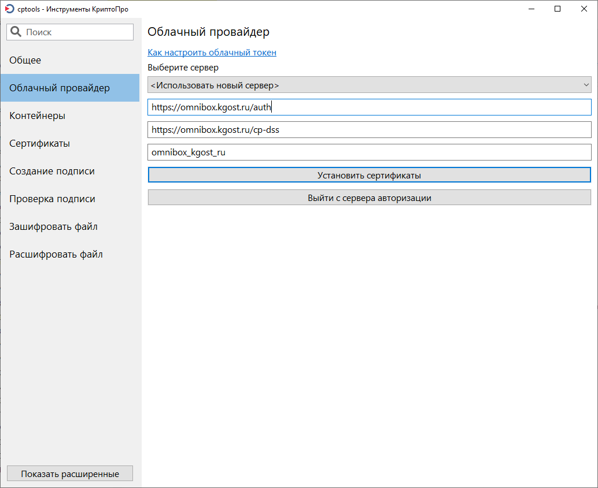Select Облачный провайдер in sidebar
Image resolution: width=598 pixels, height=488 pixels.
pyautogui.click(x=60, y=88)
